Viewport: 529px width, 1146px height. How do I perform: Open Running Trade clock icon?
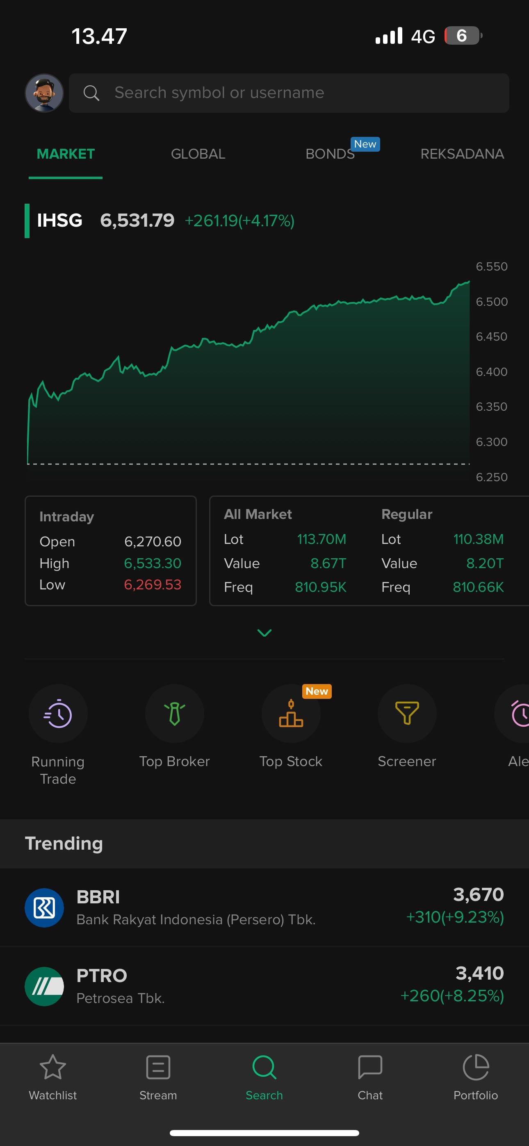click(x=58, y=714)
